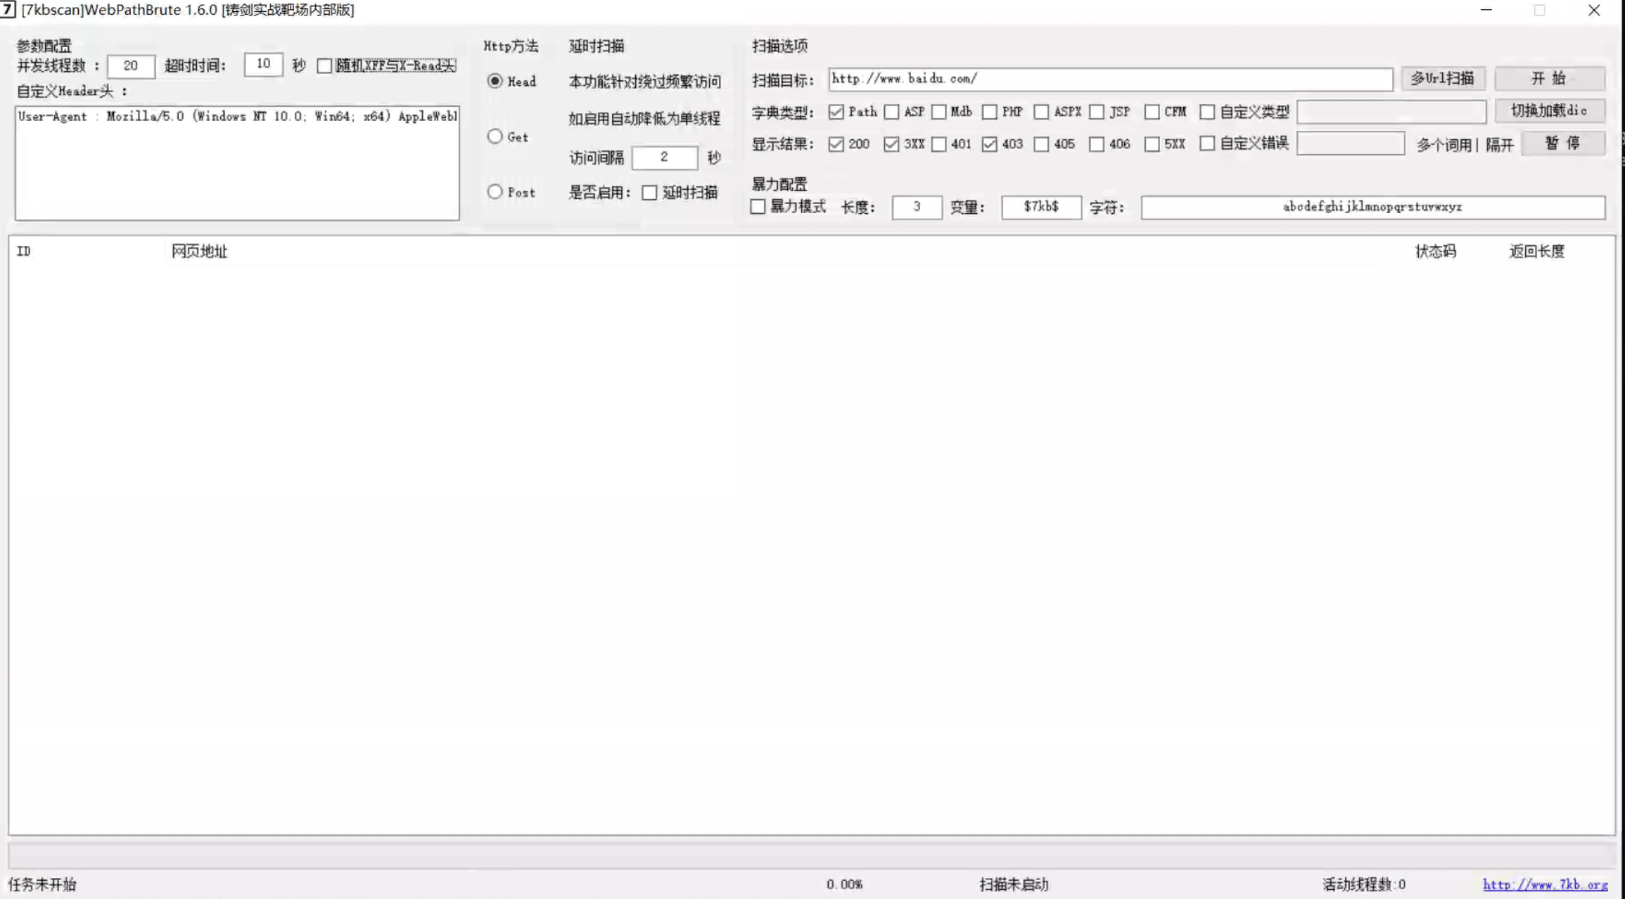Select the Get HTTP method
The image size is (1625, 899).
(495, 136)
